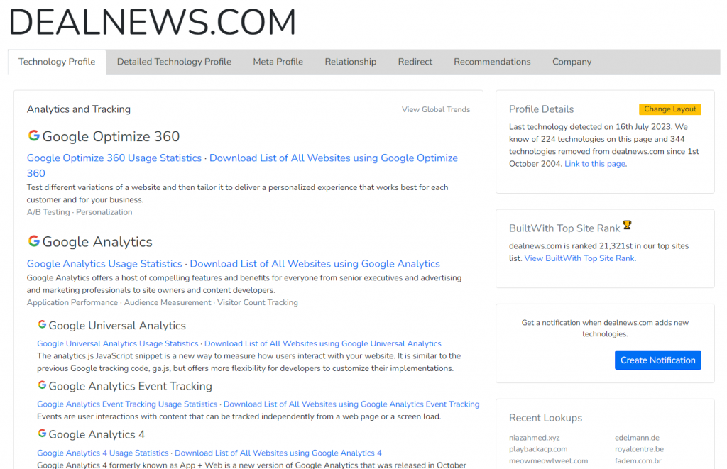Download list of websites using Google Analytics 4
The height and width of the screenshot is (469, 727).
[278, 453]
